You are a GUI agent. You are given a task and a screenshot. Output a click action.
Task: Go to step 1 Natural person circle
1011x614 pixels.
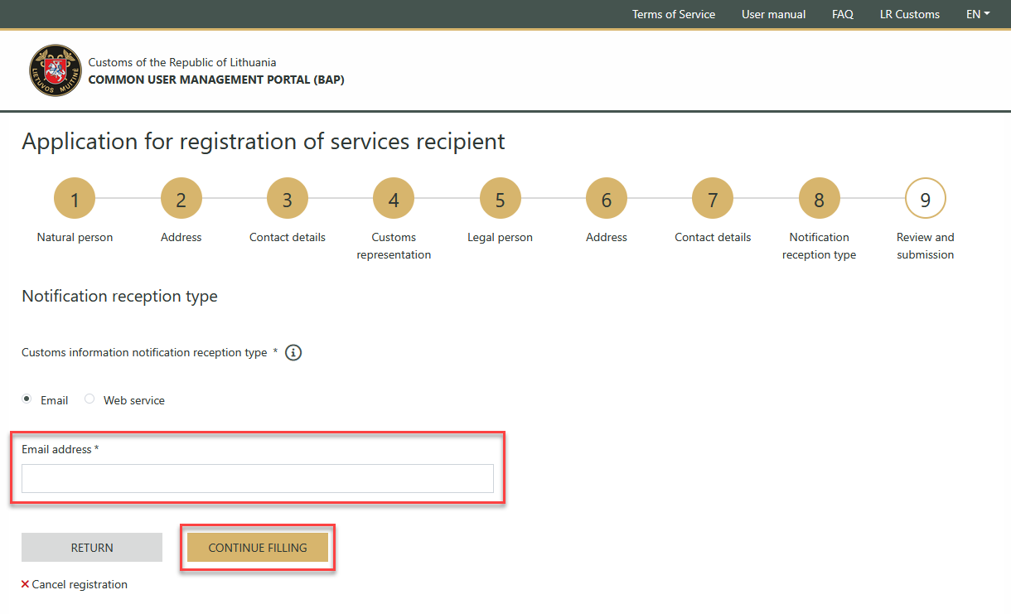coord(75,199)
